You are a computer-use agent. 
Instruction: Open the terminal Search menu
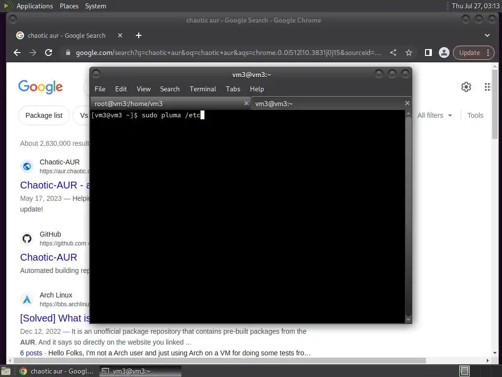tap(170, 89)
